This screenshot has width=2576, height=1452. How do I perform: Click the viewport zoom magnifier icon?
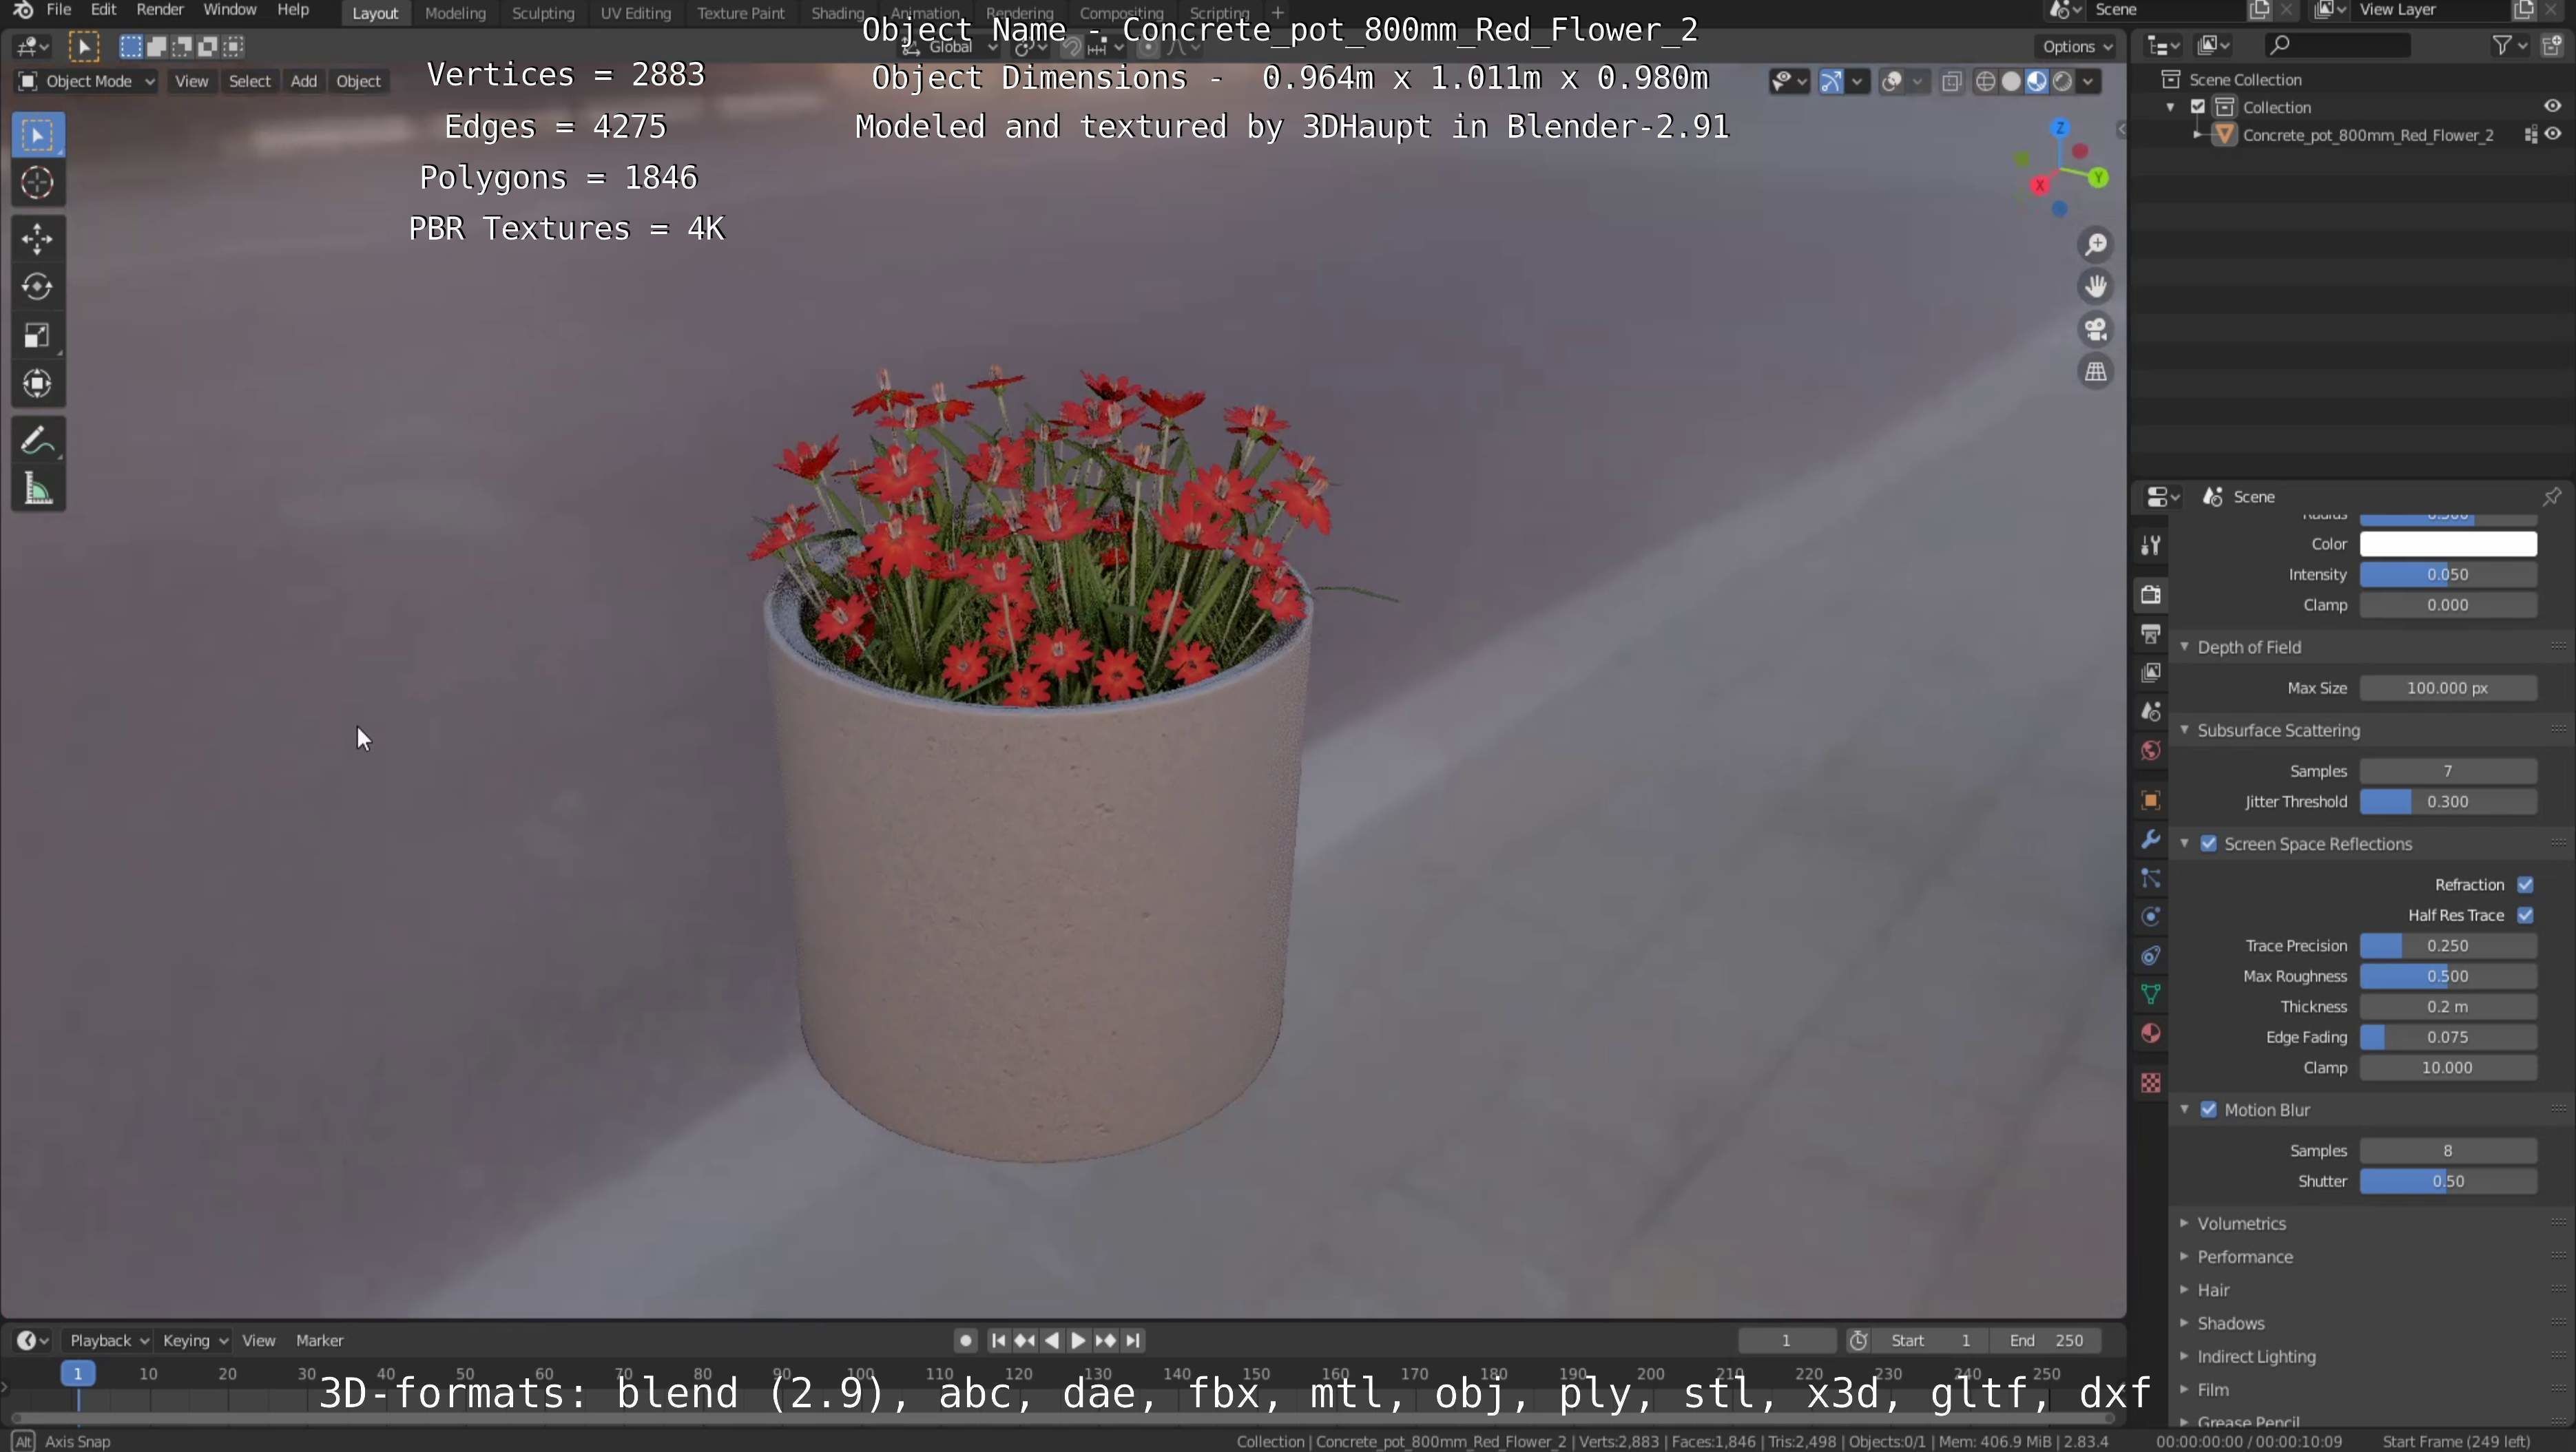(2095, 245)
